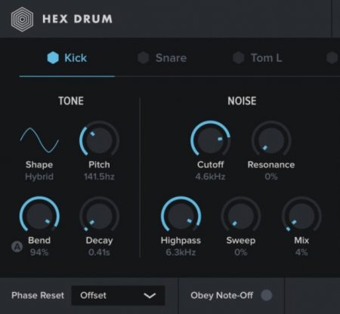The width and height of the screenshot is (340, 314).
Task: Click the grey hexagon next to Snare
Action: pyautogui.click(x=144, y=58)
